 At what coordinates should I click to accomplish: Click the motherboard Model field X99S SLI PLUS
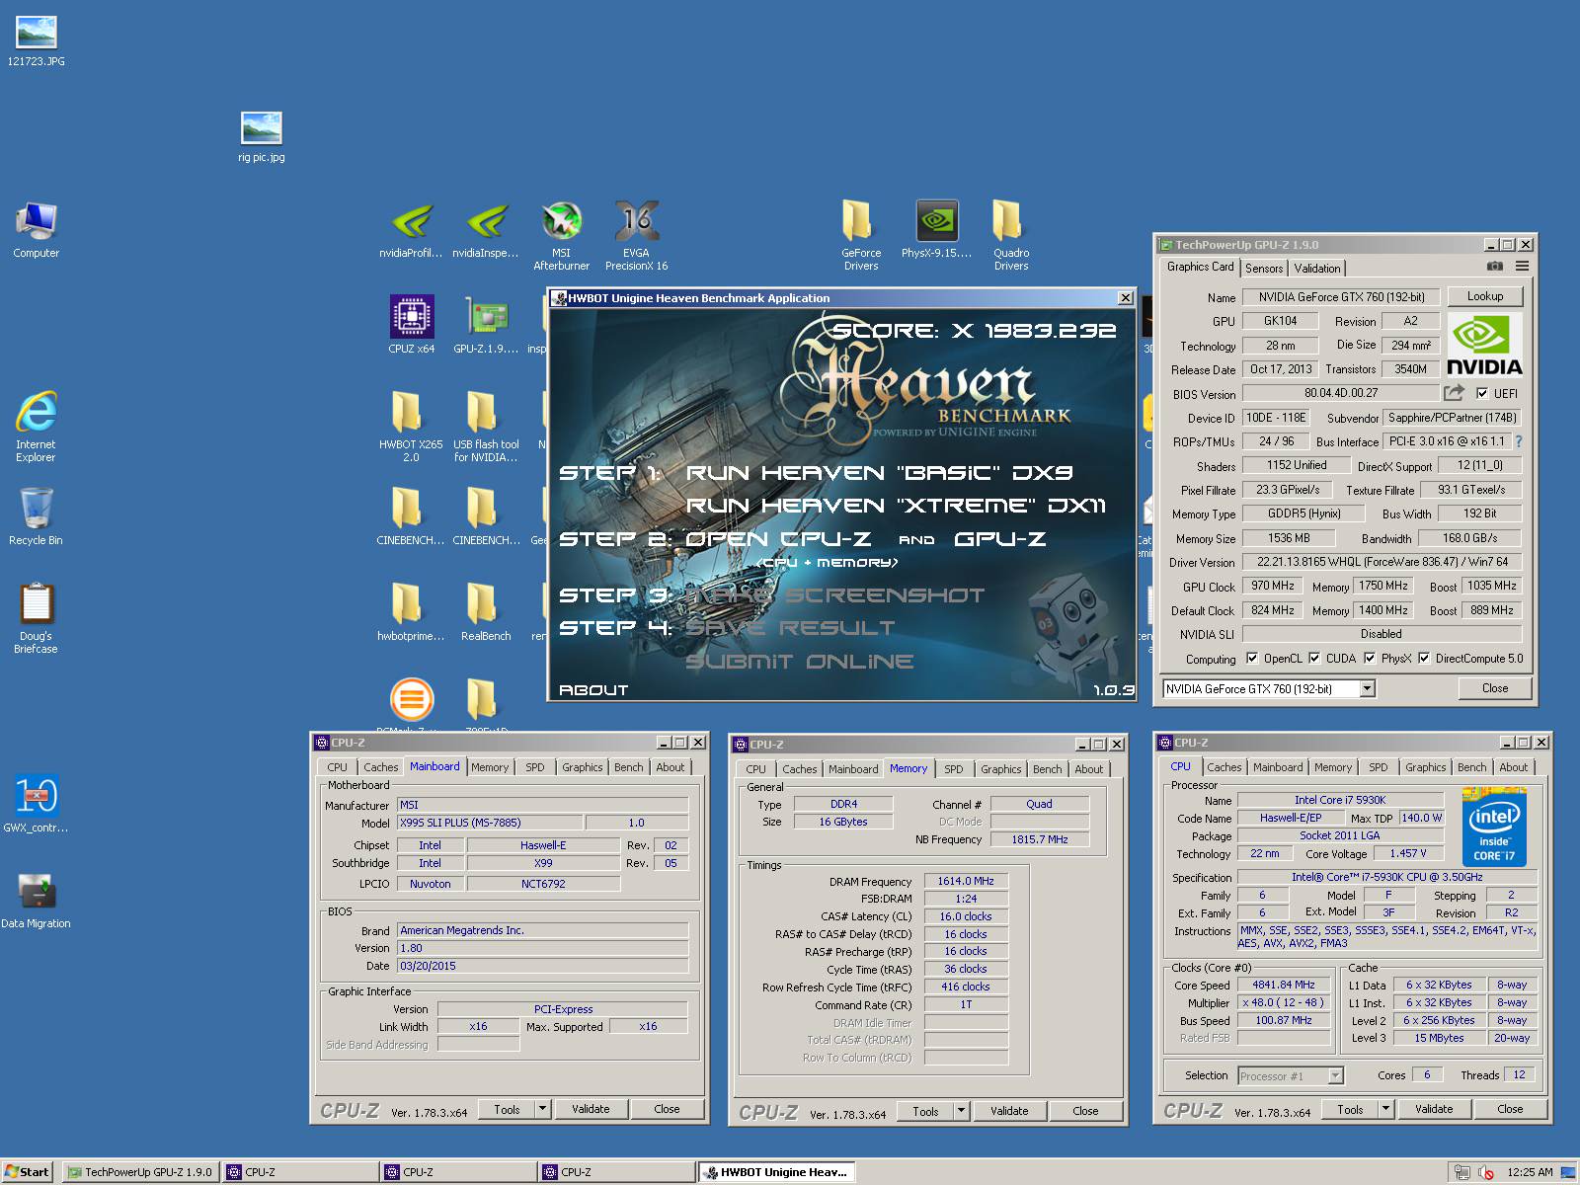click(489, 823)
